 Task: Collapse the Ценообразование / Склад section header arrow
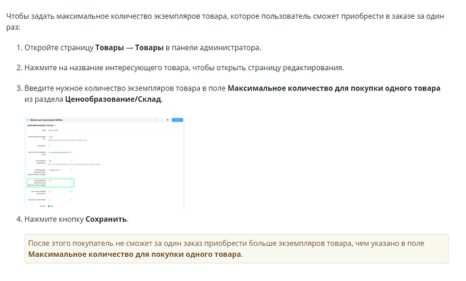coord(55,125)
